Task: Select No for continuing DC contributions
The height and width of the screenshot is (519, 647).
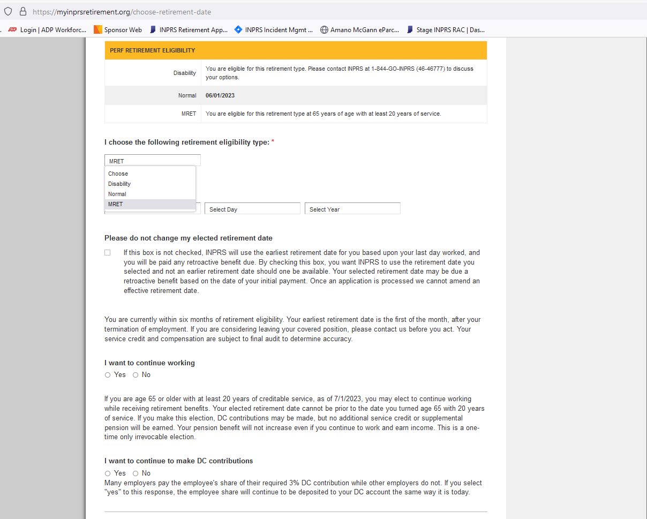Action: pos(136,473)
